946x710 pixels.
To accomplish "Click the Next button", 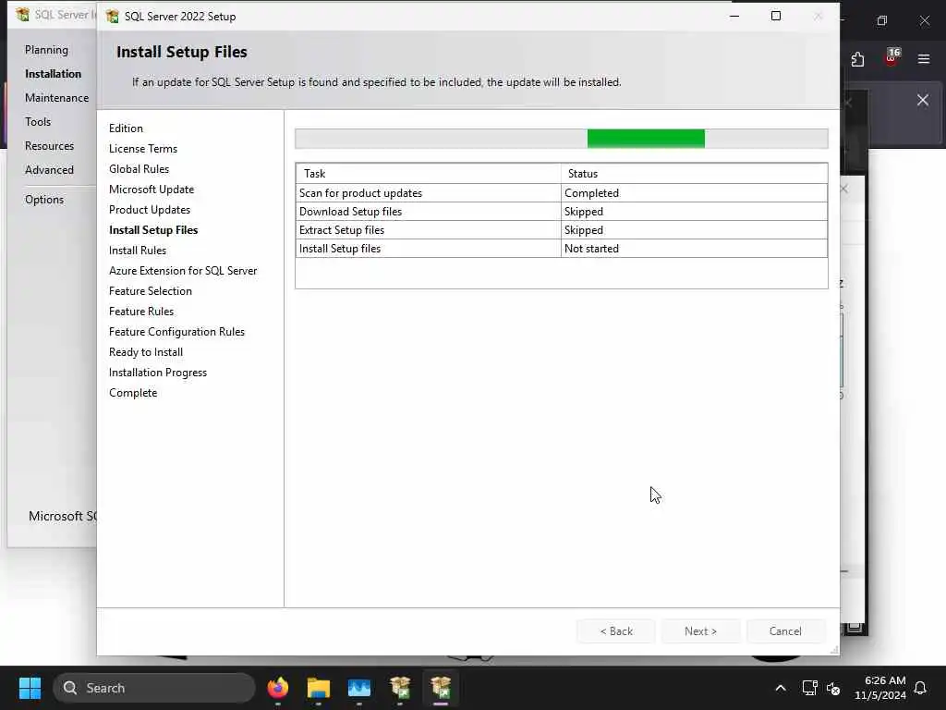I will 700,630.
